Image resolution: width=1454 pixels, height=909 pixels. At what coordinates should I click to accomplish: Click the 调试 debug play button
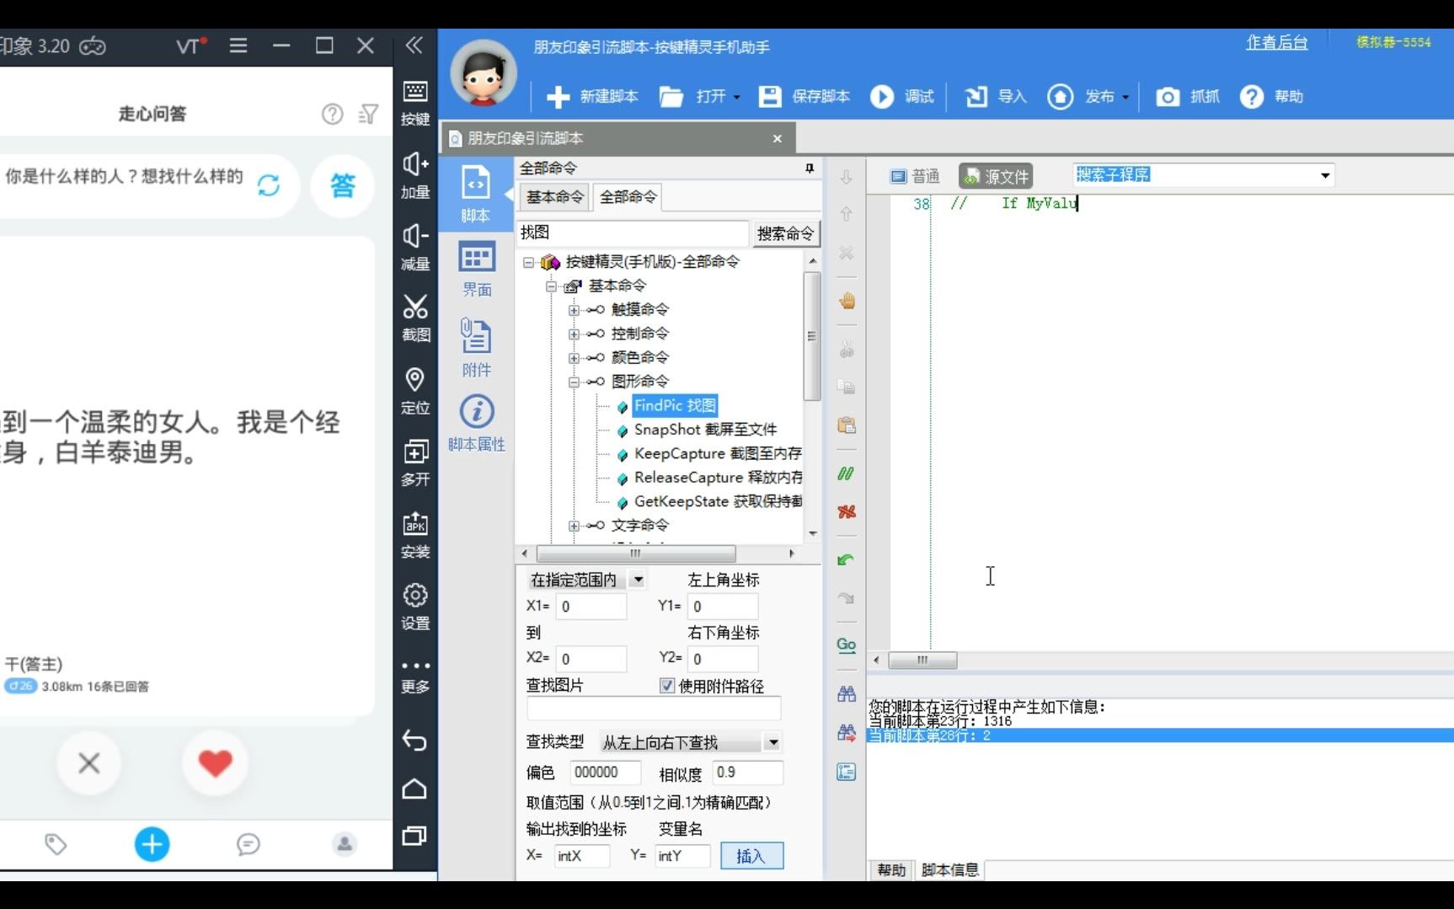pyautogui.click(x=902, y=97)
